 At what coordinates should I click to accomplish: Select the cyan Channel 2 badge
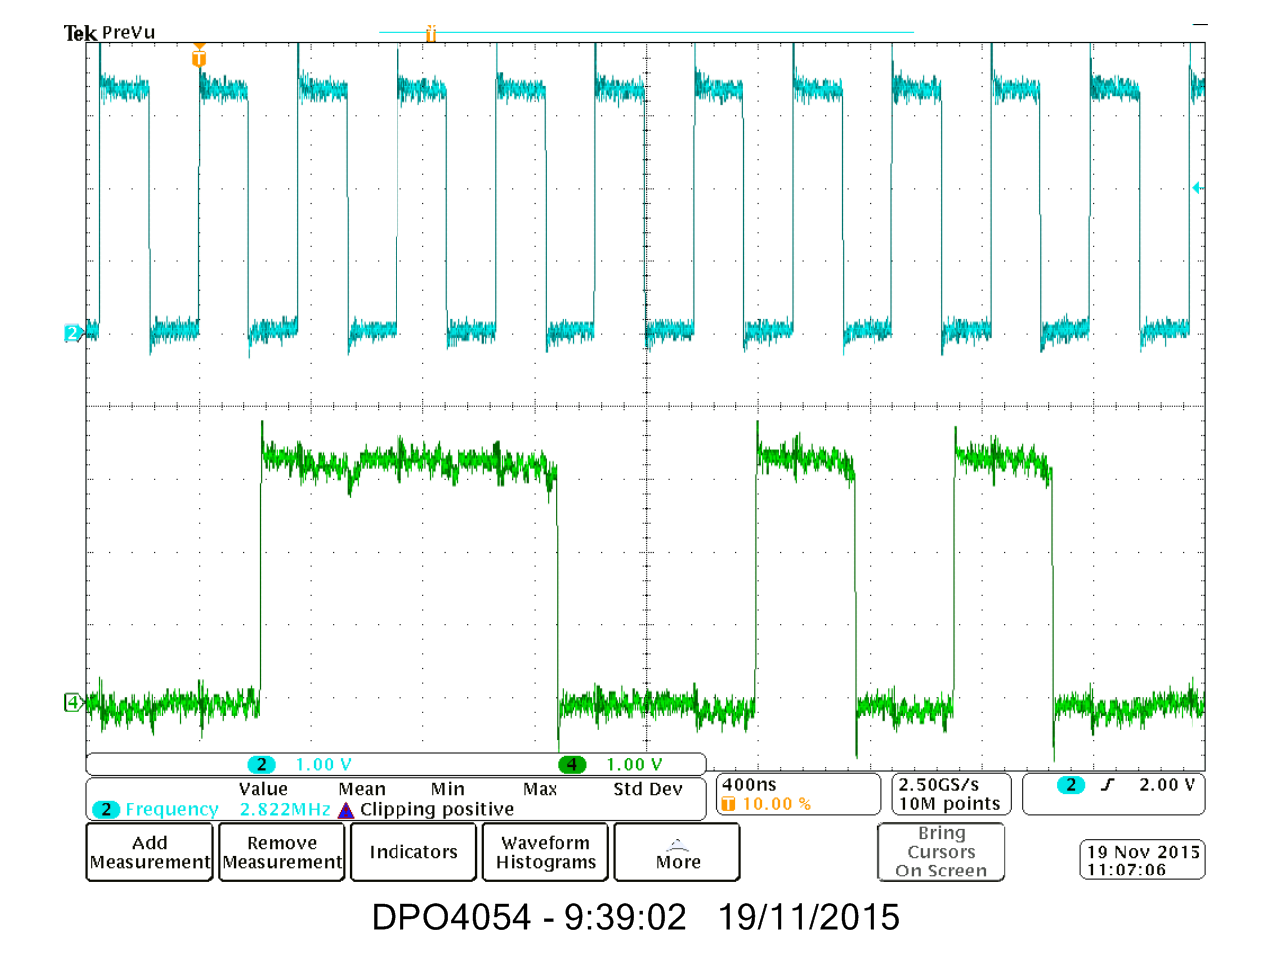(73, 334)
